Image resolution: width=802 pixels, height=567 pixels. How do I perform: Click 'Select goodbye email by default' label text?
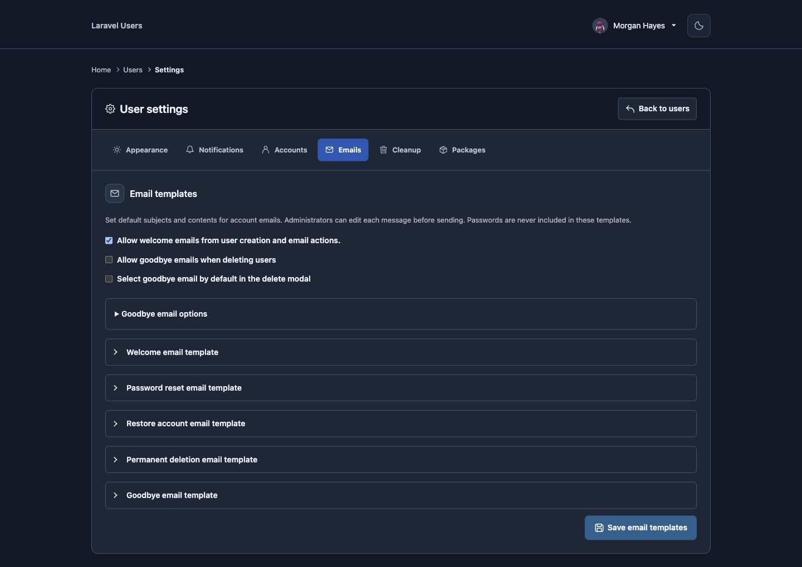click(214, 279)
